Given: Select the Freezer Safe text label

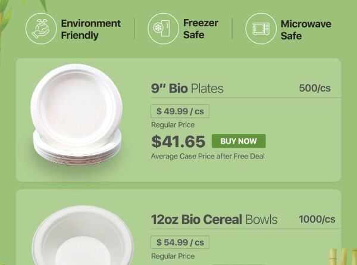Looking at the screenshot, I should point(201,29).
